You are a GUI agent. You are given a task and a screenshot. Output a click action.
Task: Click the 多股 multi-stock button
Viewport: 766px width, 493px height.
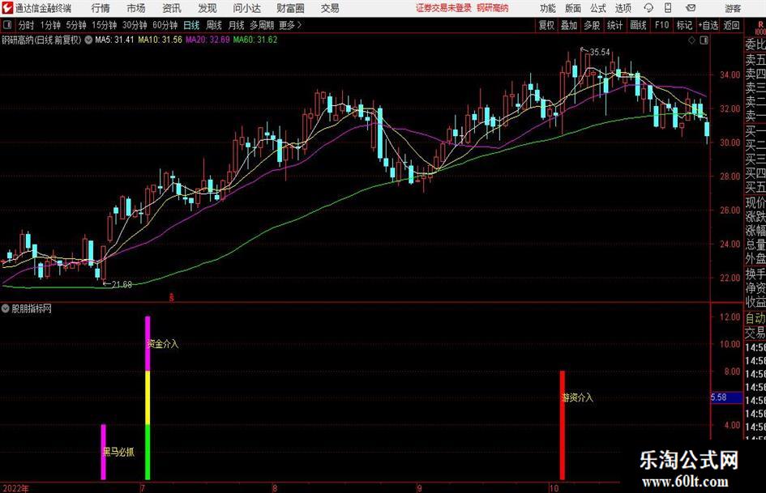click(x=592, y=25)
